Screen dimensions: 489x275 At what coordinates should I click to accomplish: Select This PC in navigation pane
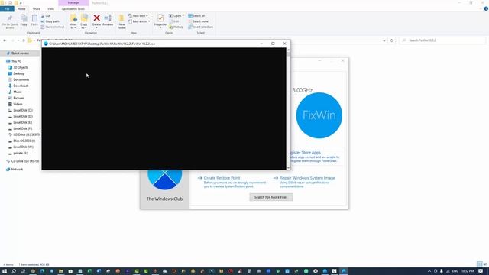16,61
